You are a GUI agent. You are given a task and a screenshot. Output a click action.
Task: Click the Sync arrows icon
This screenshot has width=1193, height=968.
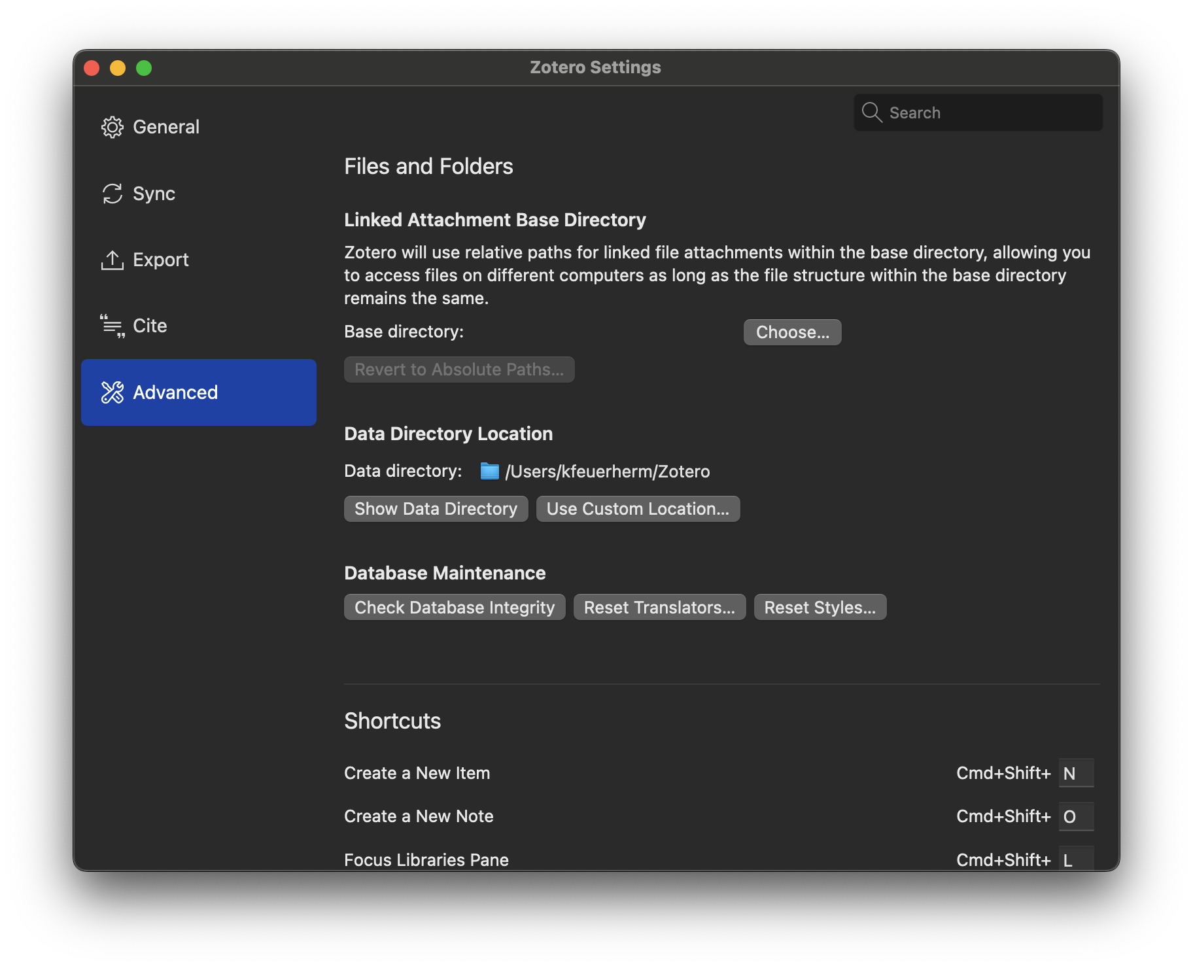(112, 194)
